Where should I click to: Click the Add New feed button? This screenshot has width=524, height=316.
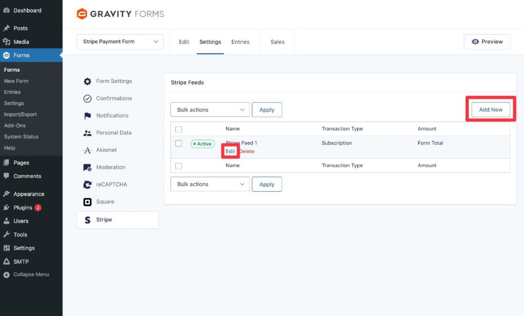point(491,109)
